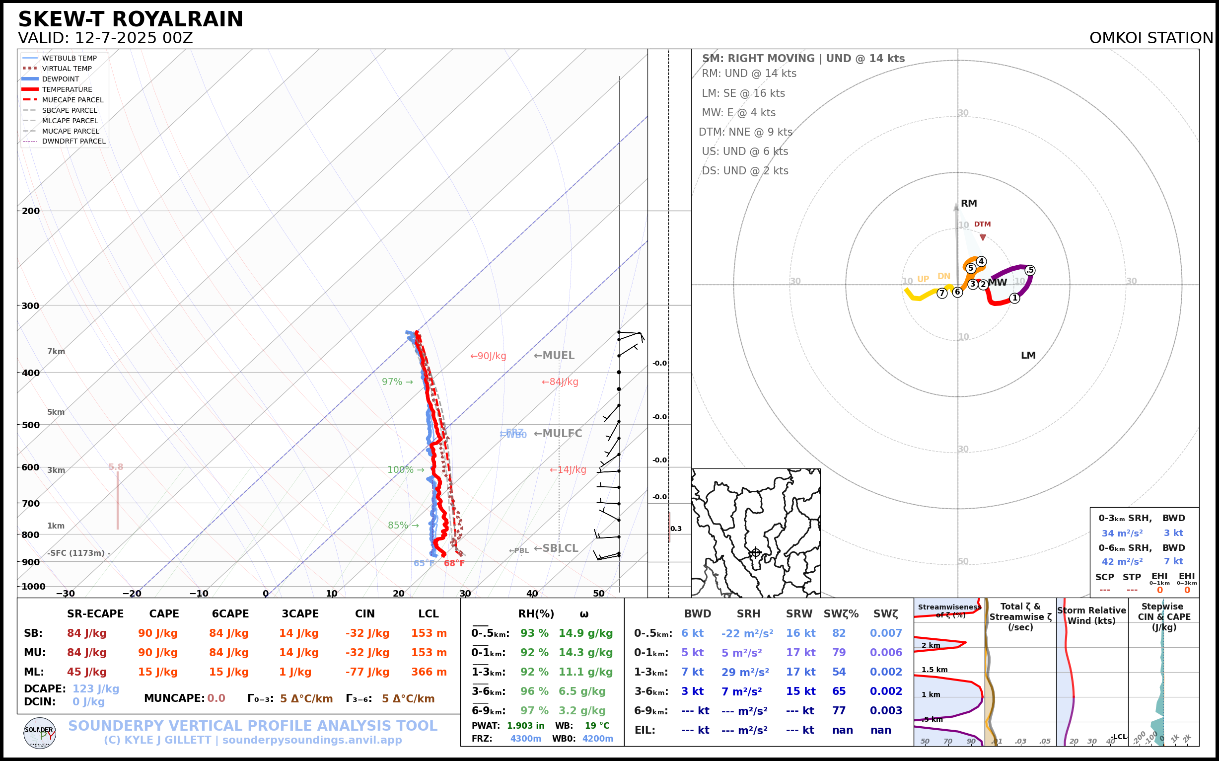
Task: Click the SKEW-T ROYALRAIN title
Action: point(130,19)
